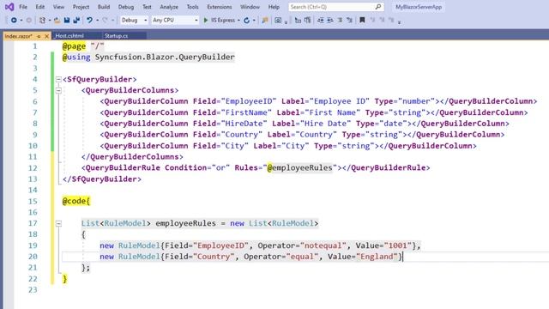Open the Tools menu

pyautogui.click(x=192, y=7)
